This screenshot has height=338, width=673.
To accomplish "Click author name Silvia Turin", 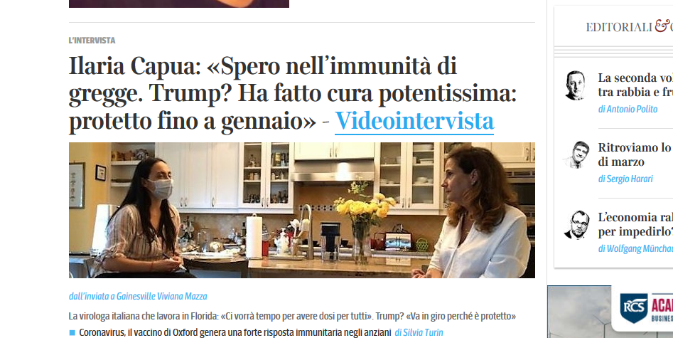I will [x=419, y=332].
